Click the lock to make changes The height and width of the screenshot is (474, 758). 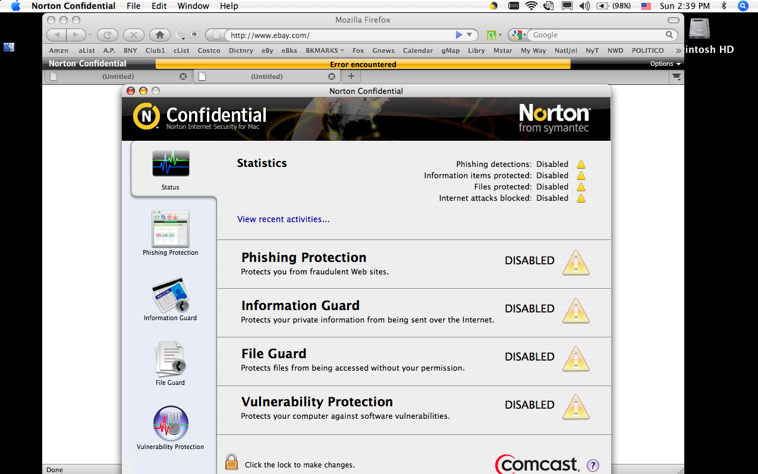[x=231, y=462]
